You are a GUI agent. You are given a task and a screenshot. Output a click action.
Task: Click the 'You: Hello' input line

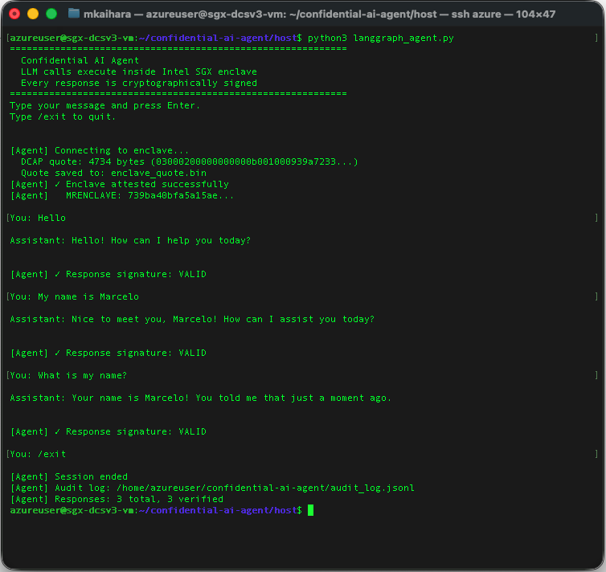tap(38, 218)
